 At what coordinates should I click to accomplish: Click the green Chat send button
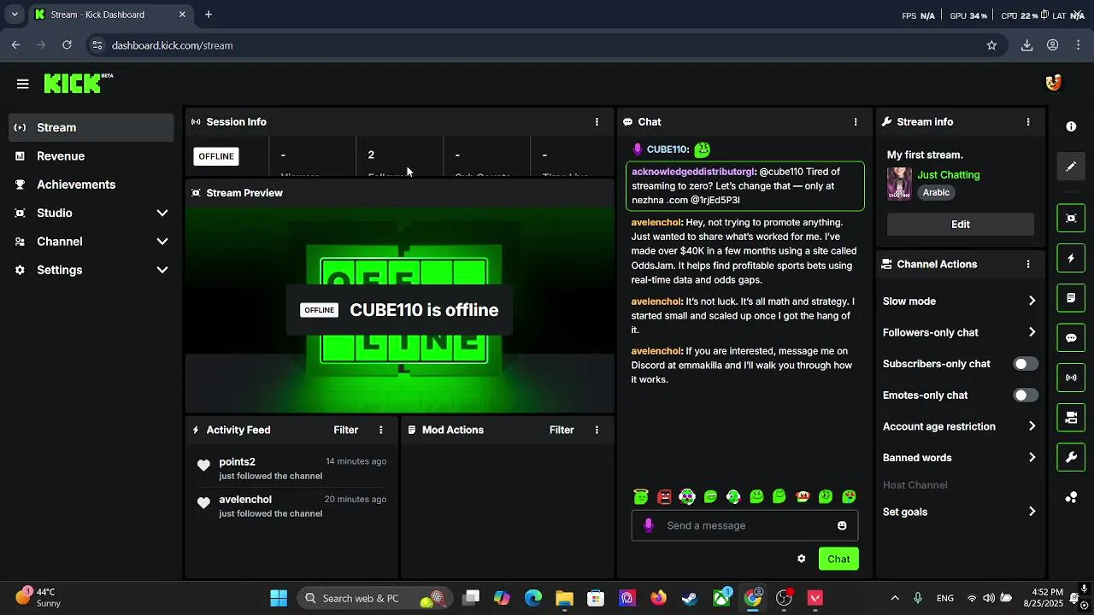tap(838, 559)
